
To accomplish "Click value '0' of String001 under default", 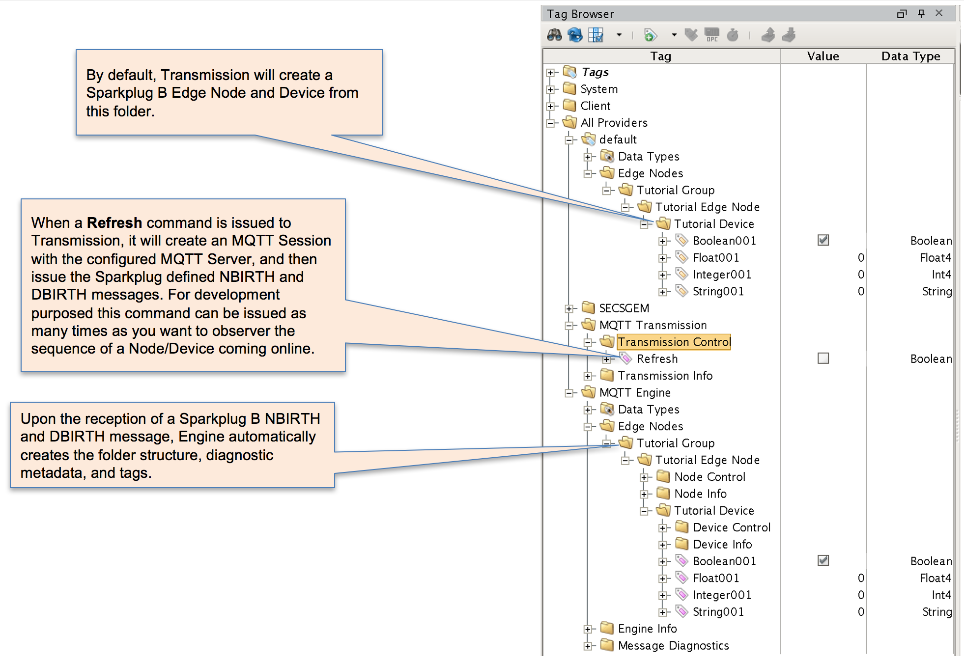I will pos(861,292).
